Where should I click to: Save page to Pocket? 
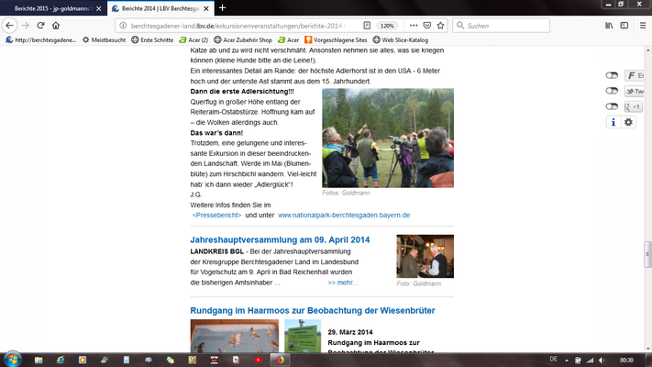427,26
